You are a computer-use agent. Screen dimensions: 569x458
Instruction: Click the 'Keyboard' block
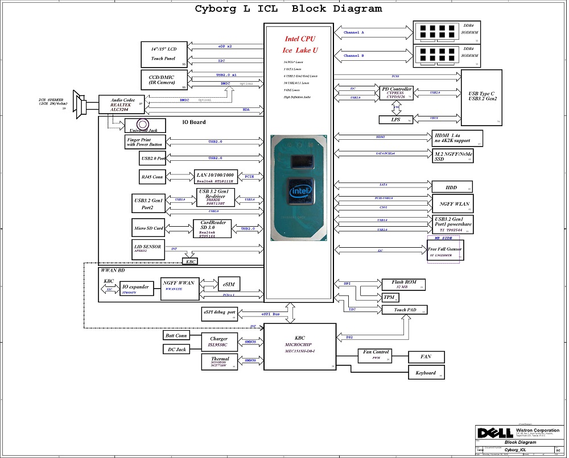tap(426, 373)
